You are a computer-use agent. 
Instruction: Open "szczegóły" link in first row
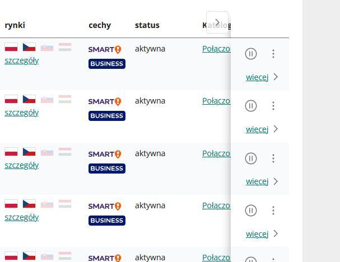[x=21, y=60]
